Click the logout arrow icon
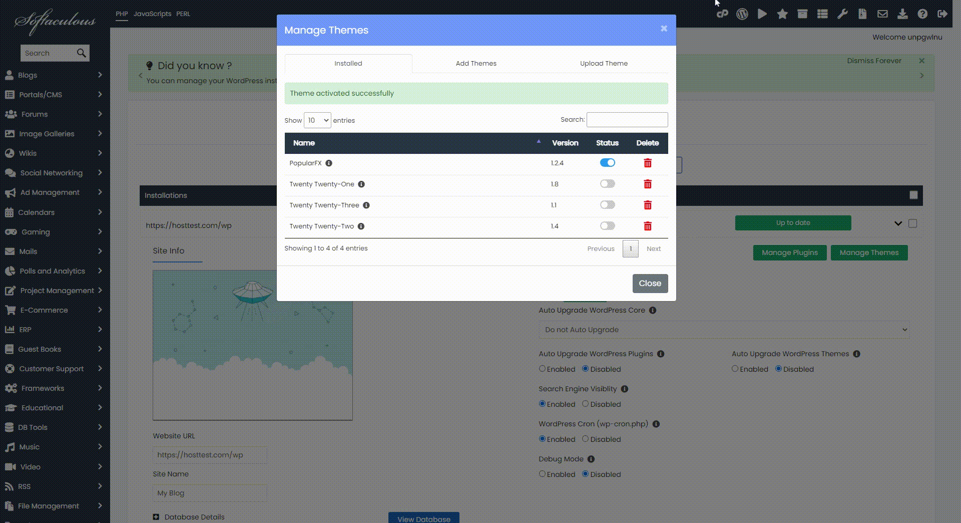This screenshot has width=961, height=523. (942, 14)
